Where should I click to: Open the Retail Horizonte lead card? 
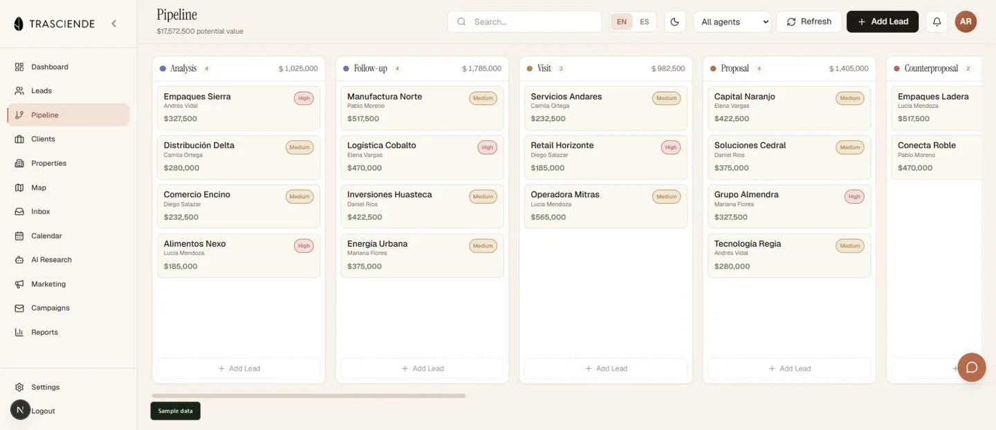606,157
